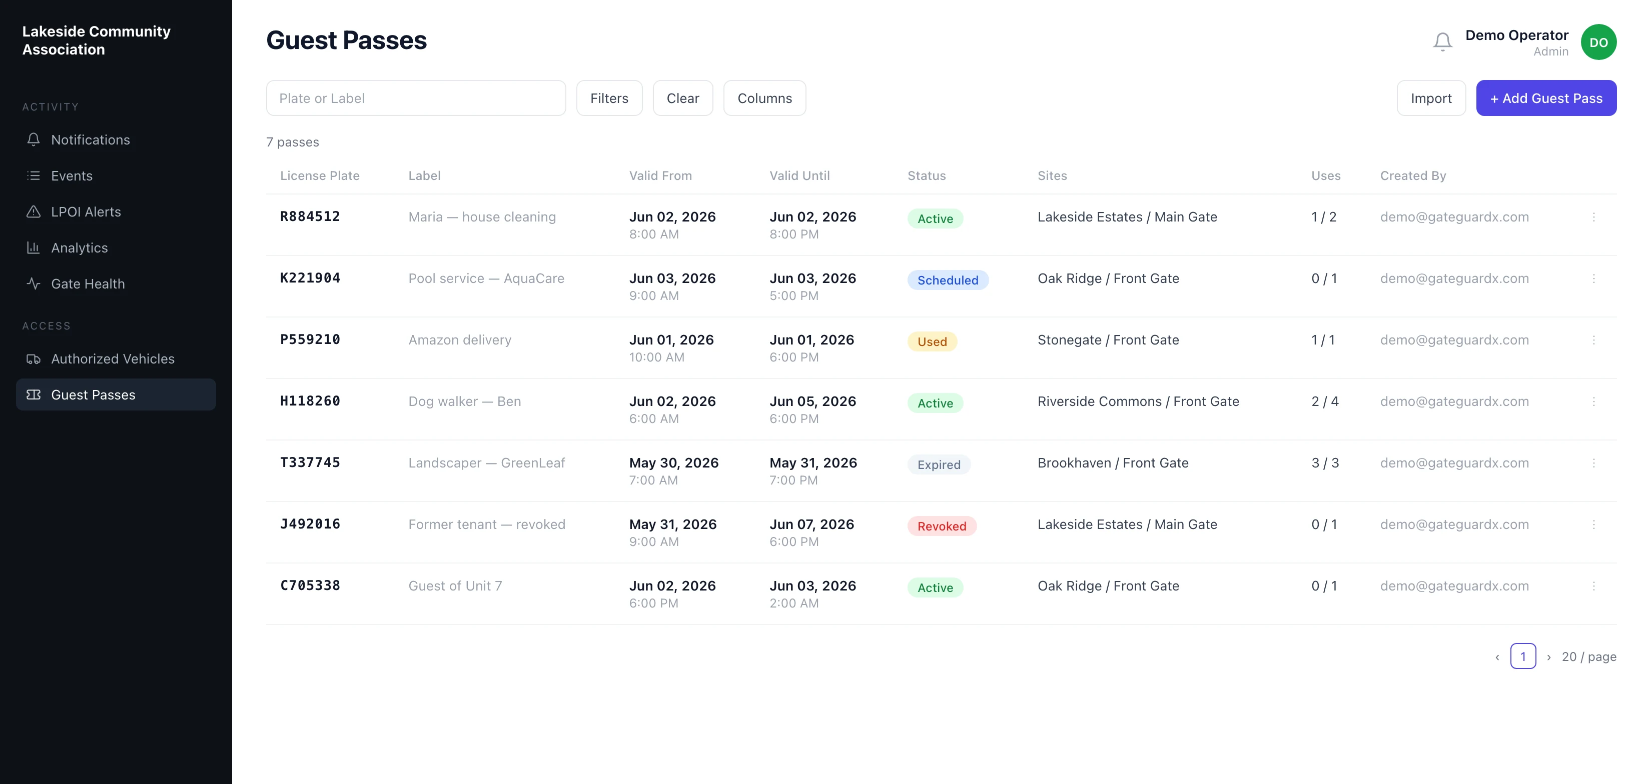Select Guest Passes in the sidebar
Image resolution: width=1651 pixels, height=784 pixels.
tap(116, 394)
